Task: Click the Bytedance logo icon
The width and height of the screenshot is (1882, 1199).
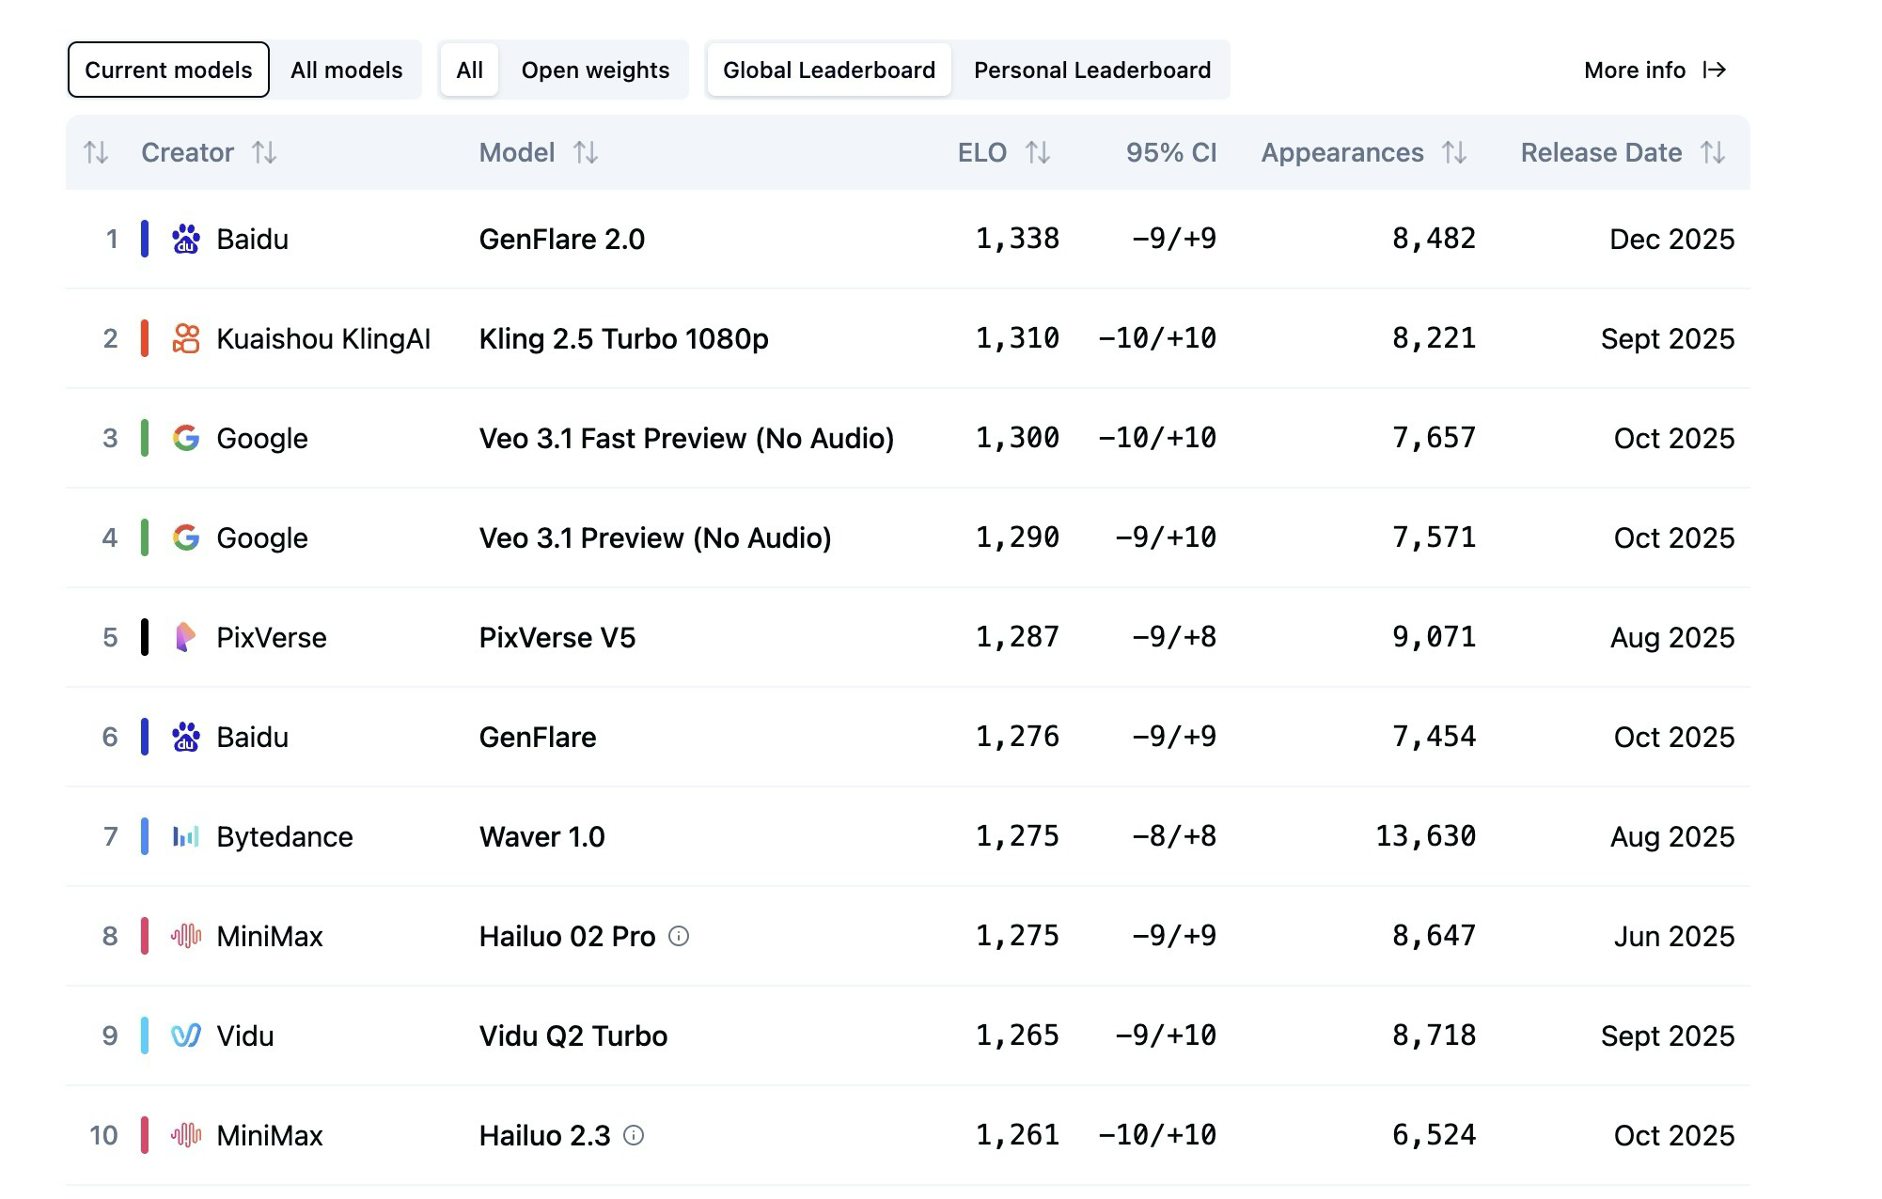Action: point(186,836)
